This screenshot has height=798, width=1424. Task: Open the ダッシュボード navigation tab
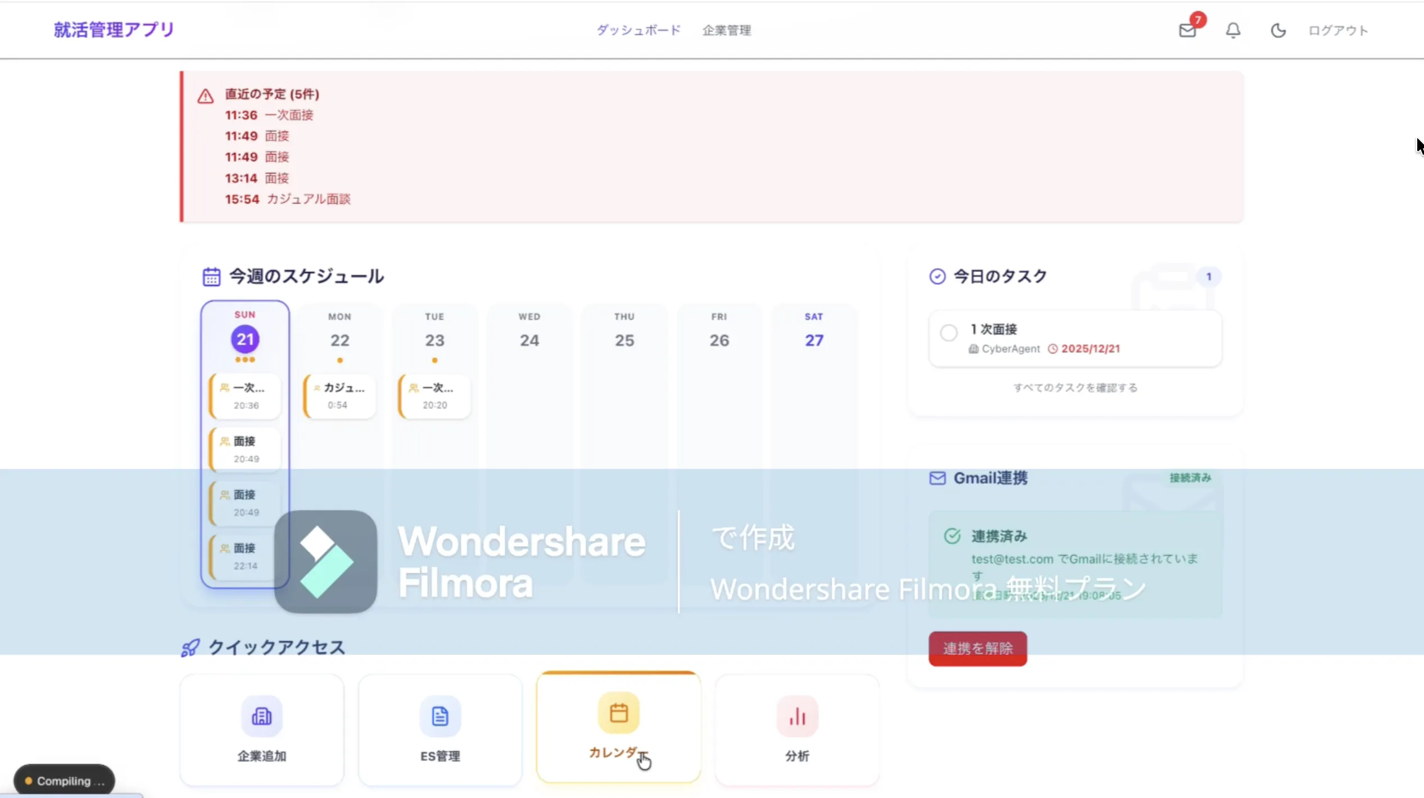point(638,30)
